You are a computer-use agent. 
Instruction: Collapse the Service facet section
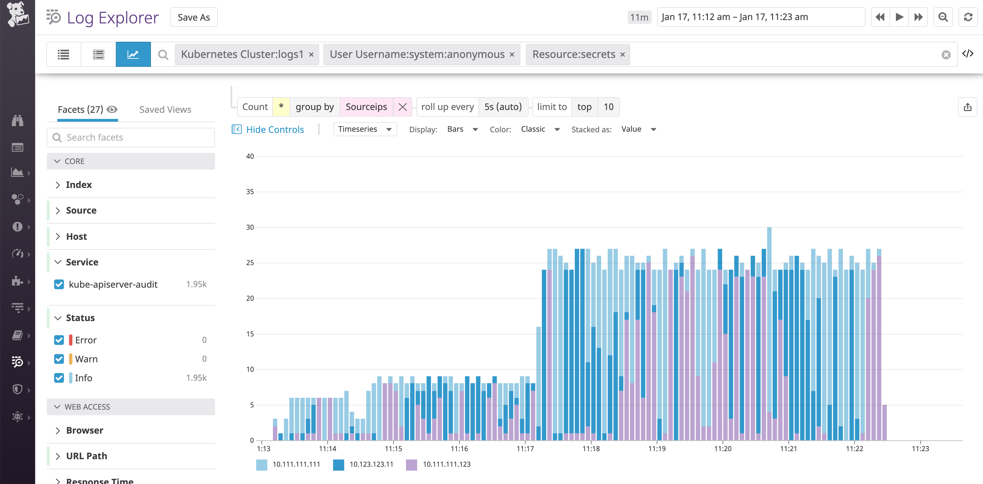point(58,262)
